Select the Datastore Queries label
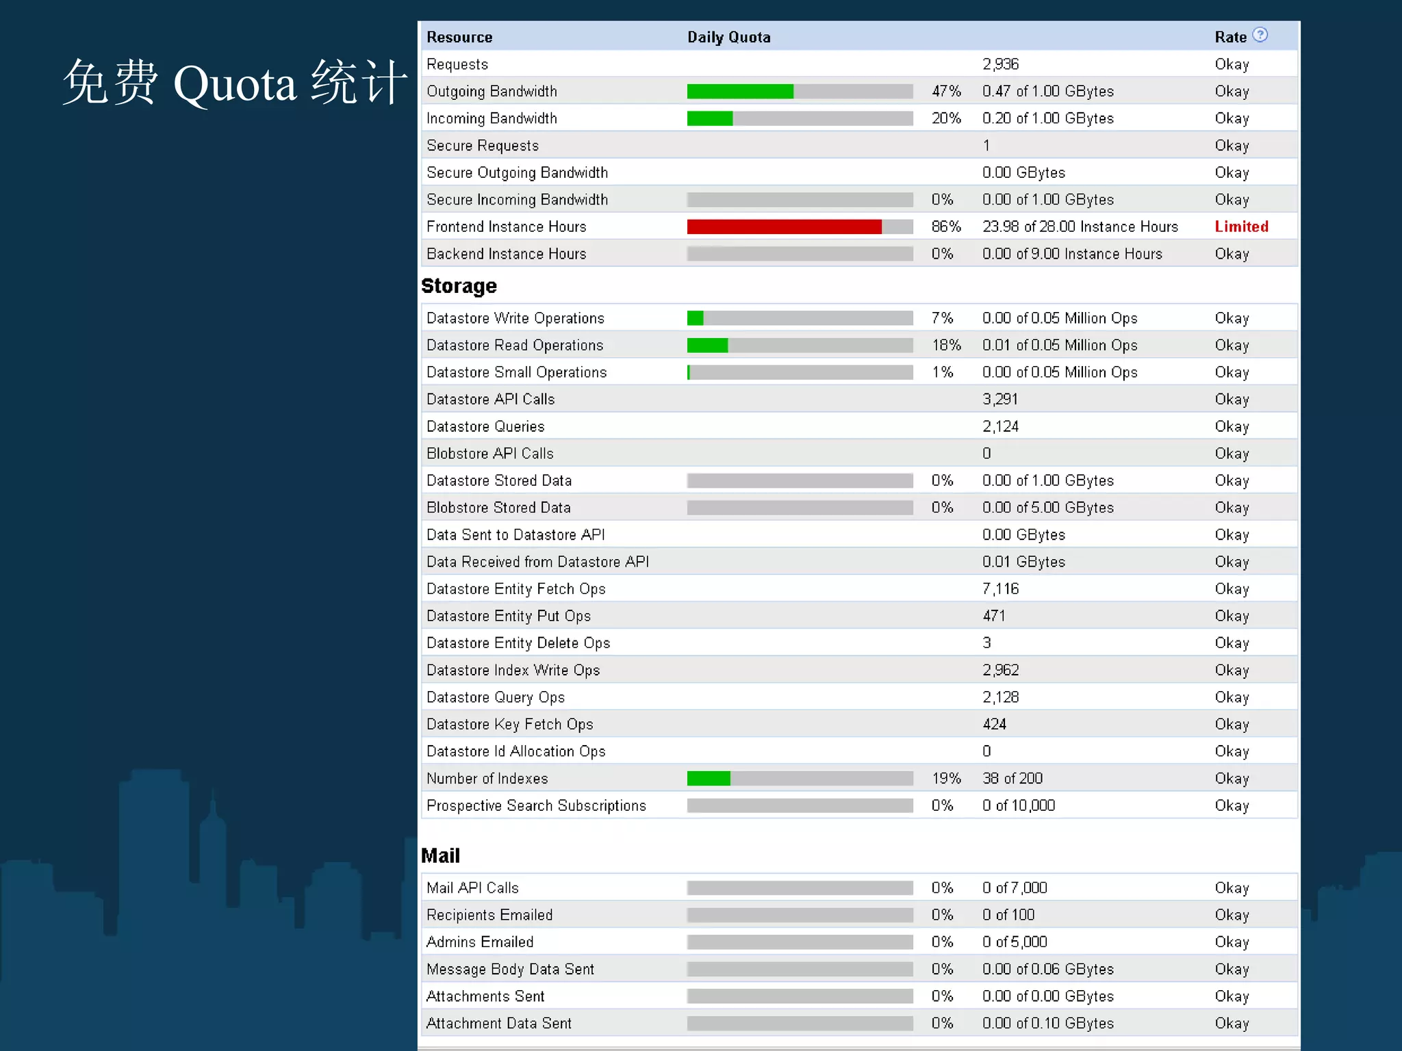Viewport: 1402px width, 1051px height. tap(485, 427)
